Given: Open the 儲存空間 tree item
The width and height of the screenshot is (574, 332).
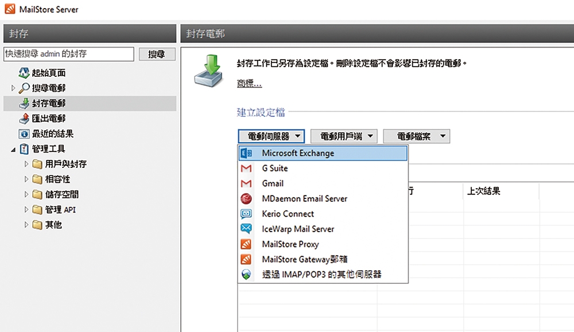Looking at the screenshot, I should tap(62, 194).
